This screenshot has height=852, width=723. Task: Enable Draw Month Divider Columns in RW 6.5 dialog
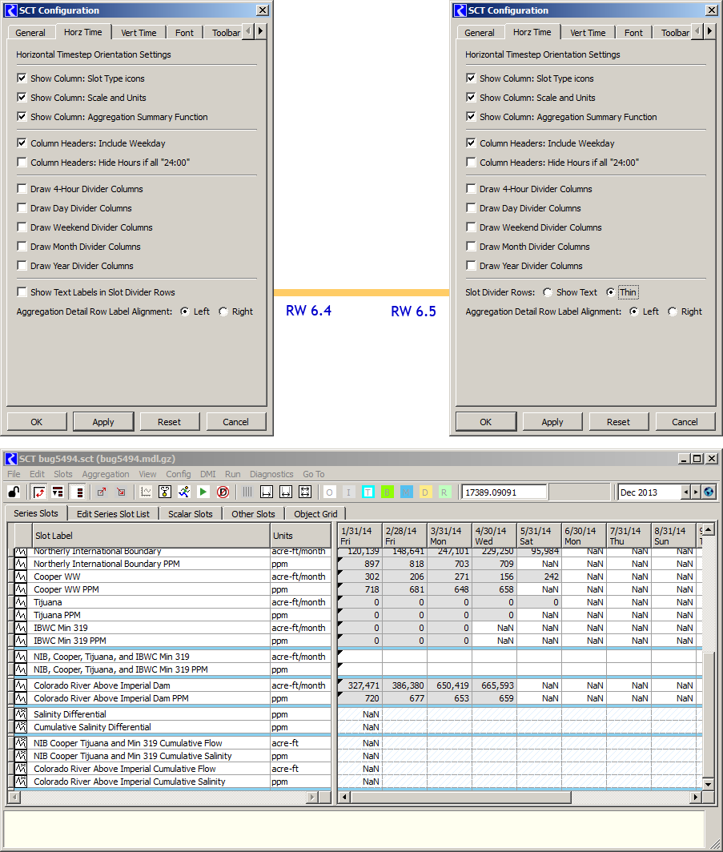(471, 247)
